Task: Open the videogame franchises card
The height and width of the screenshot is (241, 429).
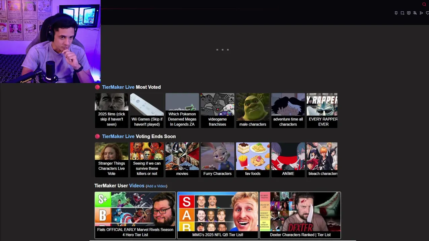Action: 218,110
